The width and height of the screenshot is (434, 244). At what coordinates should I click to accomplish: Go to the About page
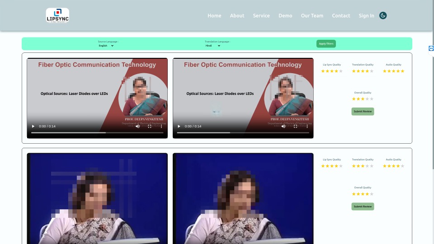[x=237, y=15]
